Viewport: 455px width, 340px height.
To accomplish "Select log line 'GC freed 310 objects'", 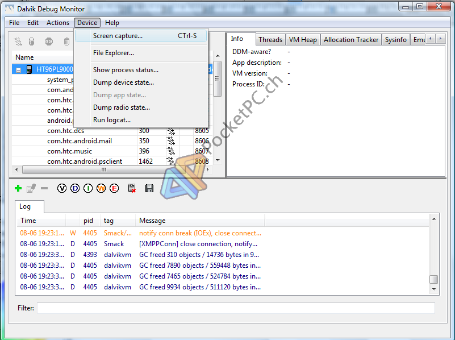I will click(223, 255).
